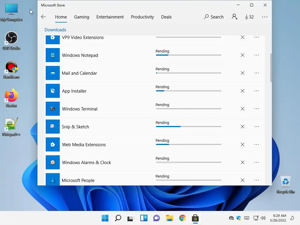The height and width of the screenshot is (225, 300).
Task: Select the Mail and Calendar app name
Action: (79, 73)
